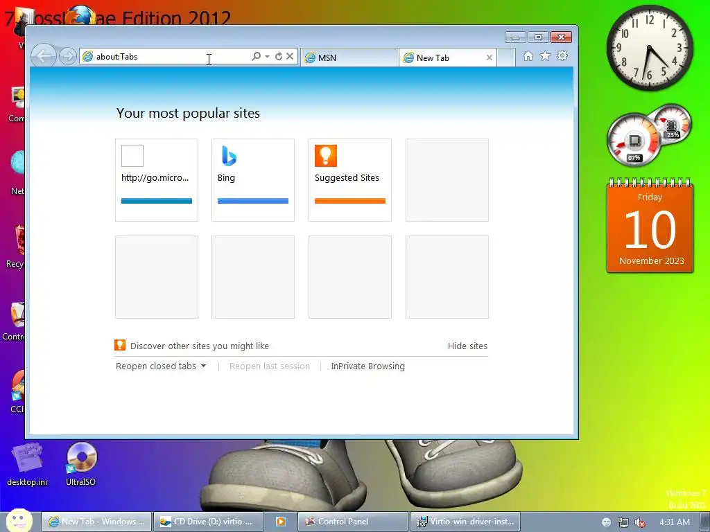The width and height of the screenshot is (710, 532).
Task: Go back with the browser Back arrow
Action: [x=44, y=56]
